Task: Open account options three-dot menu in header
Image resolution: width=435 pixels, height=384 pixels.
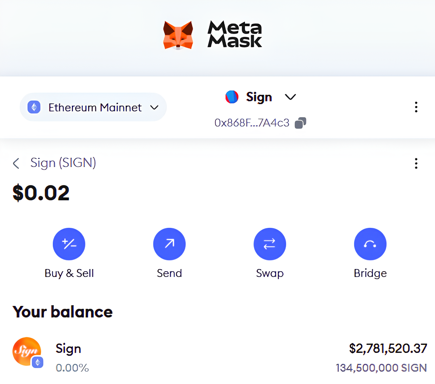Action: tap(416, 107)
